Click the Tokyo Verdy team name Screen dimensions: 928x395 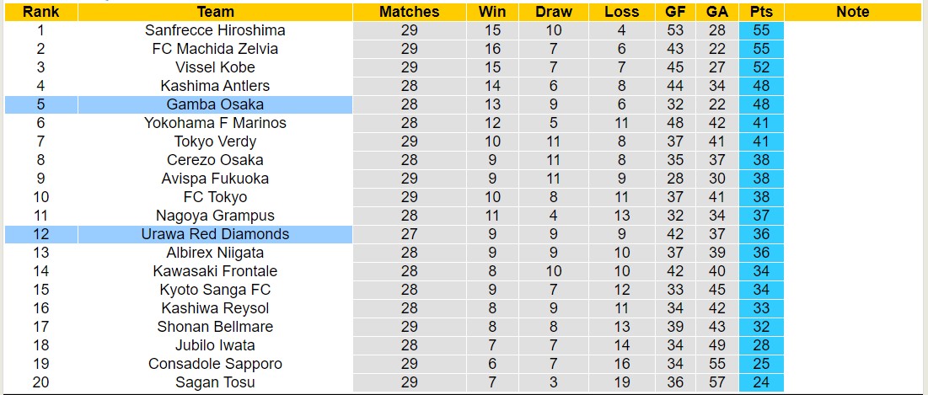pyautogui.click(x=215, y=141)
